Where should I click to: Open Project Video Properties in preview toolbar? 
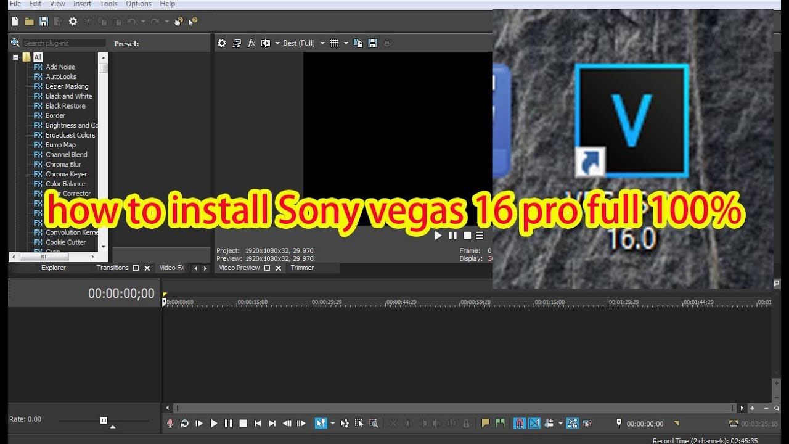pyautogui.click(x=223, y=43)
